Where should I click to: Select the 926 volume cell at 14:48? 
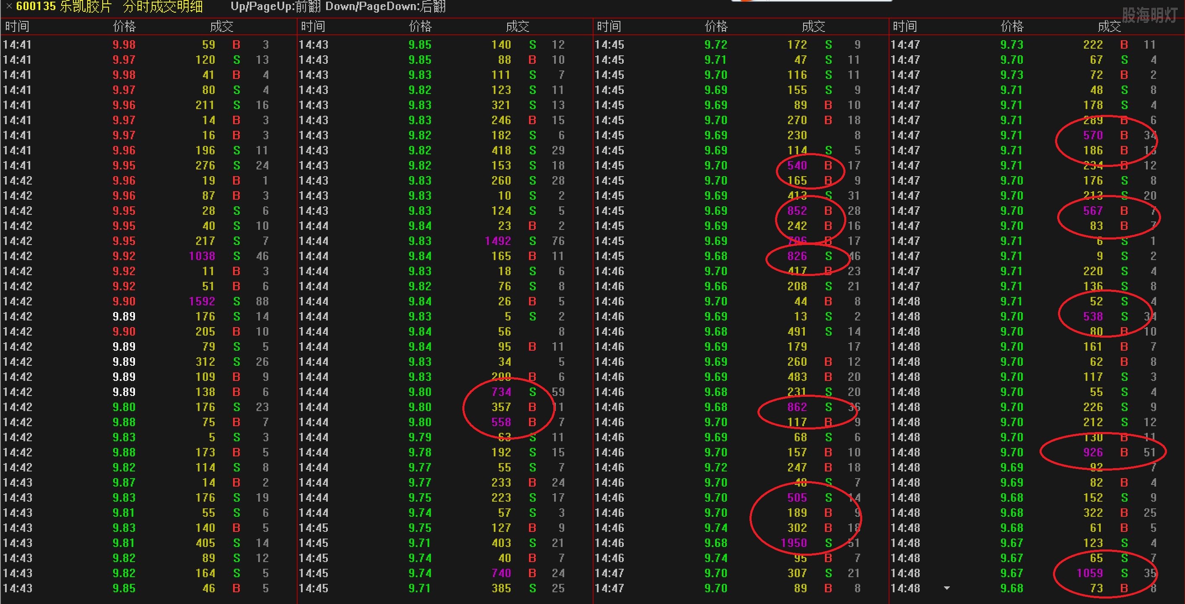(1093, 453)
